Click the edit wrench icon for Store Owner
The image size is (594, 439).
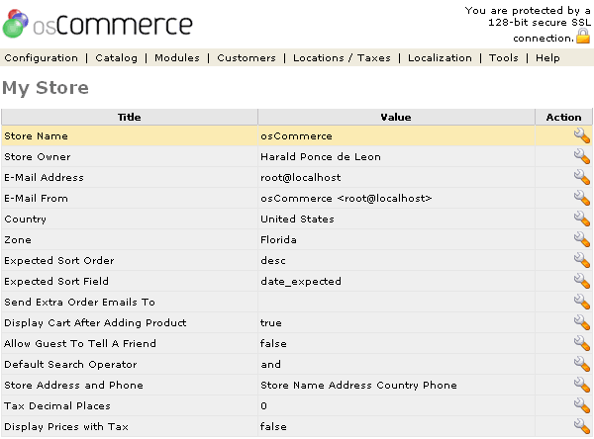pyautogui.click(x=582, y=156)
